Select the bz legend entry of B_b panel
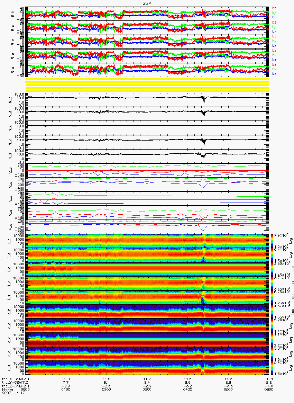This screenshot has height=403, width=294. pos(274,8)
